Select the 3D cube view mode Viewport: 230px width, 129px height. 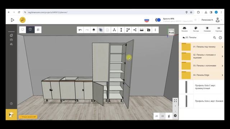[x=30, y=30]
